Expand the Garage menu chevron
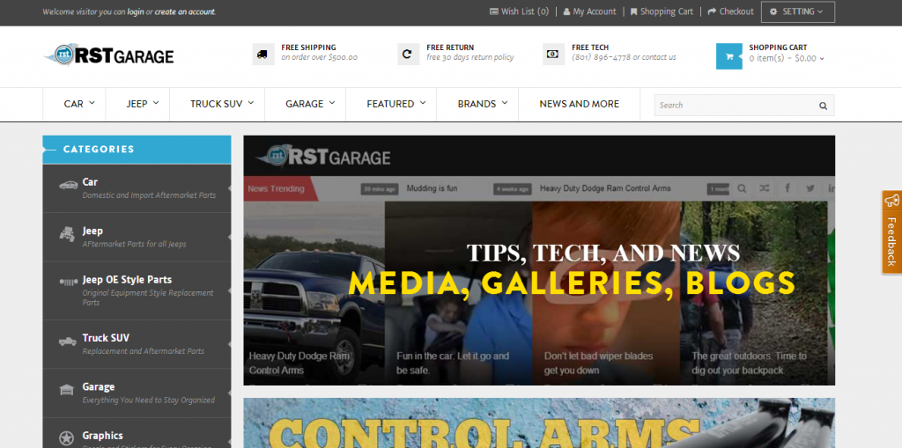The width and height of the screenshot is (902, 448). tap(332, 103)
